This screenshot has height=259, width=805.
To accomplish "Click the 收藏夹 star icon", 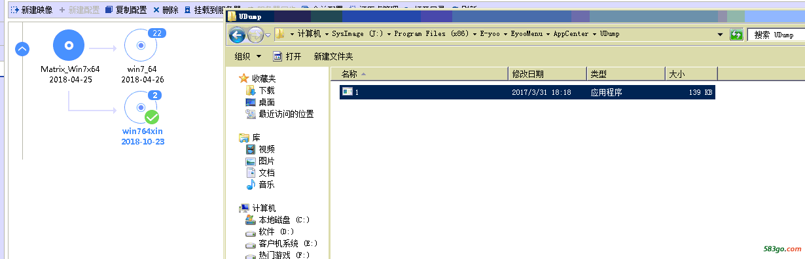I will (245, 78).
